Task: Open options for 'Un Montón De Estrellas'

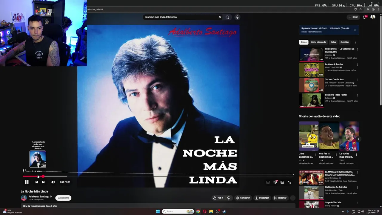Action: pyautogui.click(x=358, y=188)
